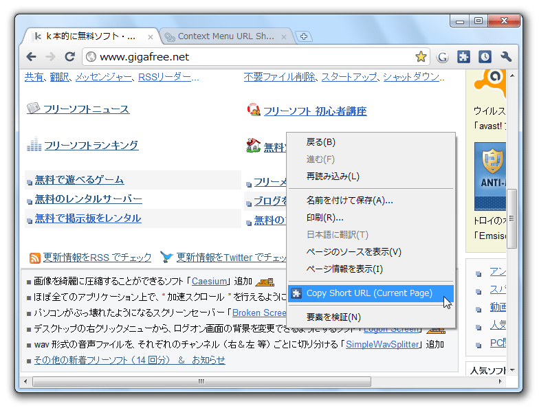Open the フリーソフトランキング link
This screenshot has width=539, height=408.
pyautogui.click(x=91, y=146)
